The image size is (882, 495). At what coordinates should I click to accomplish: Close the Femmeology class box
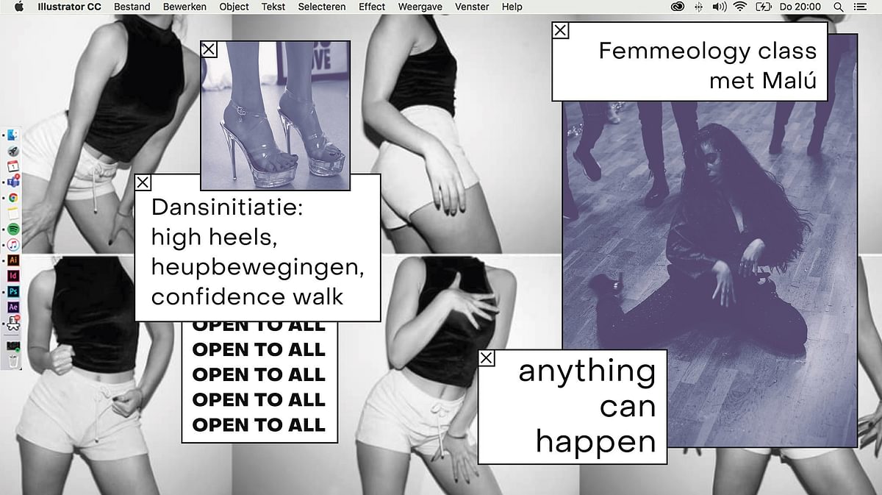click(x=560, y=30)
